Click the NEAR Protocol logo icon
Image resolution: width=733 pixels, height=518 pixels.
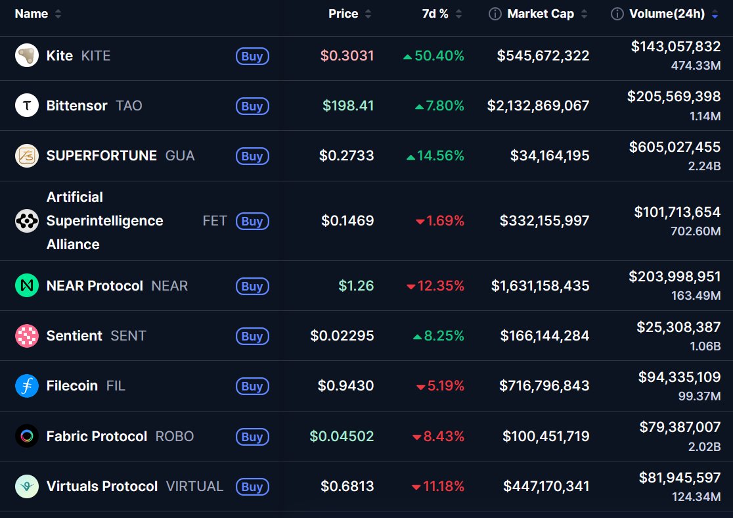(27, 286)
